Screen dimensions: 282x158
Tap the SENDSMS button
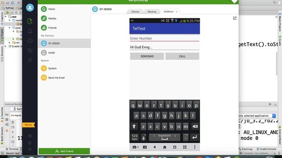[x=147, y=56]
